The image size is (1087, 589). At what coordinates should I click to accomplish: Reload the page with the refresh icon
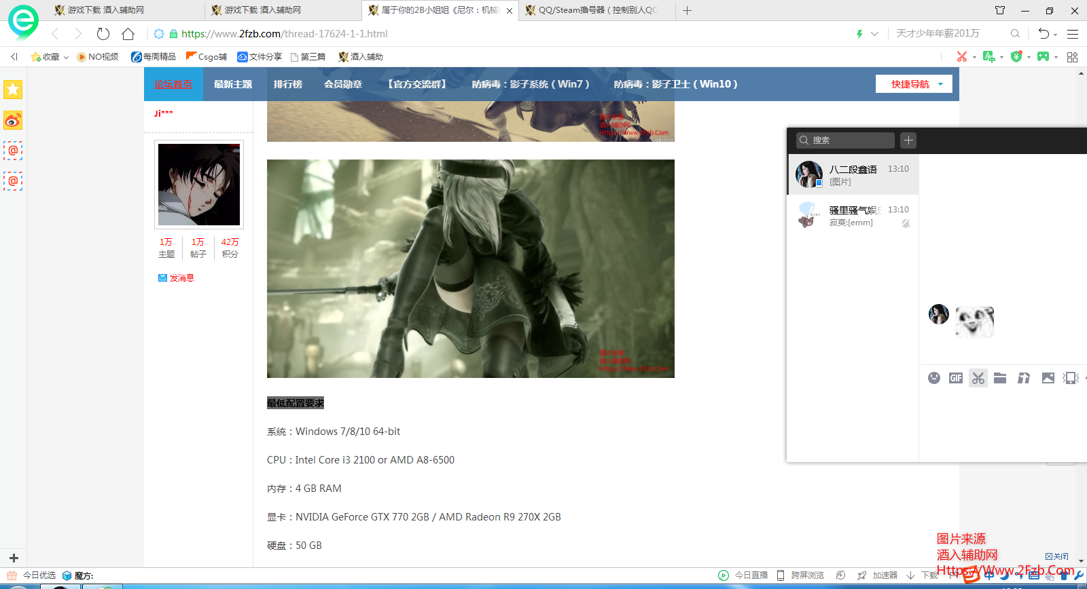(x=103, y=34)
